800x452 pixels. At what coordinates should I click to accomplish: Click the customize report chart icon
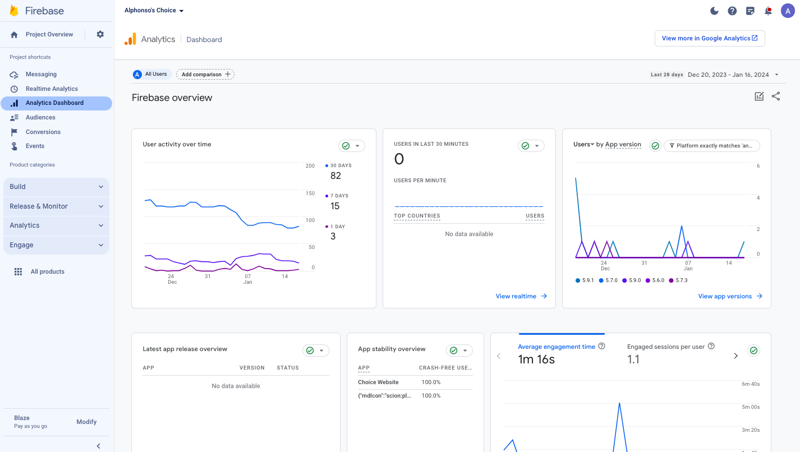coord(759,96)
